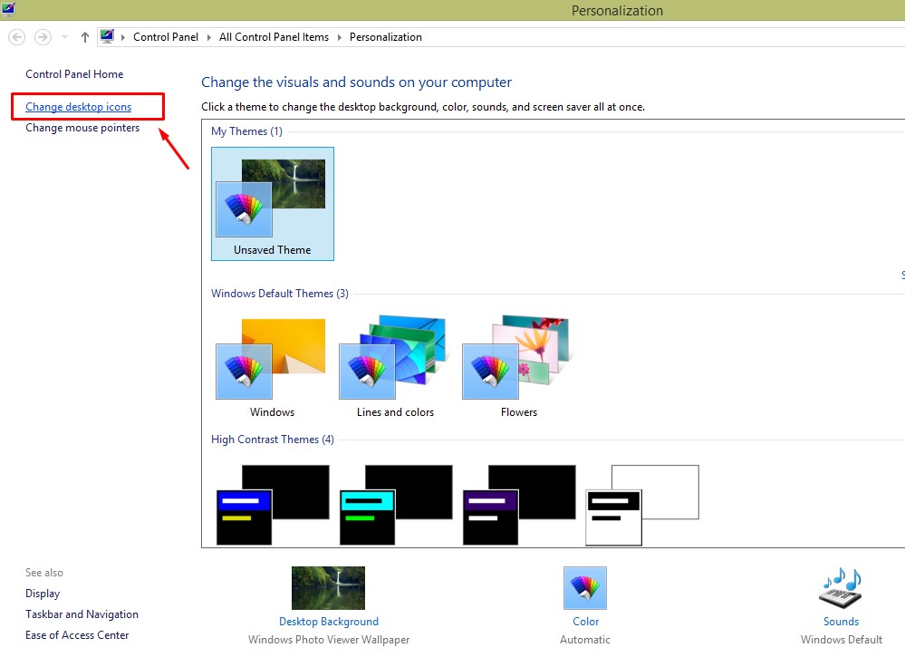
Task: Choose the first high contrast theme with blue bar
Action: tap(273, 505)
